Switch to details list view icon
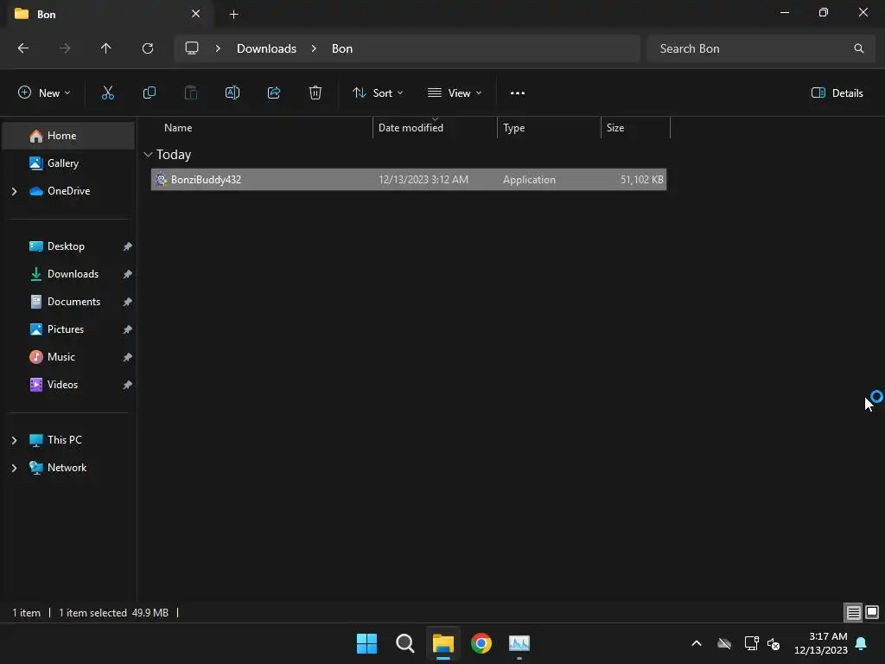 (x=853, y=613)
